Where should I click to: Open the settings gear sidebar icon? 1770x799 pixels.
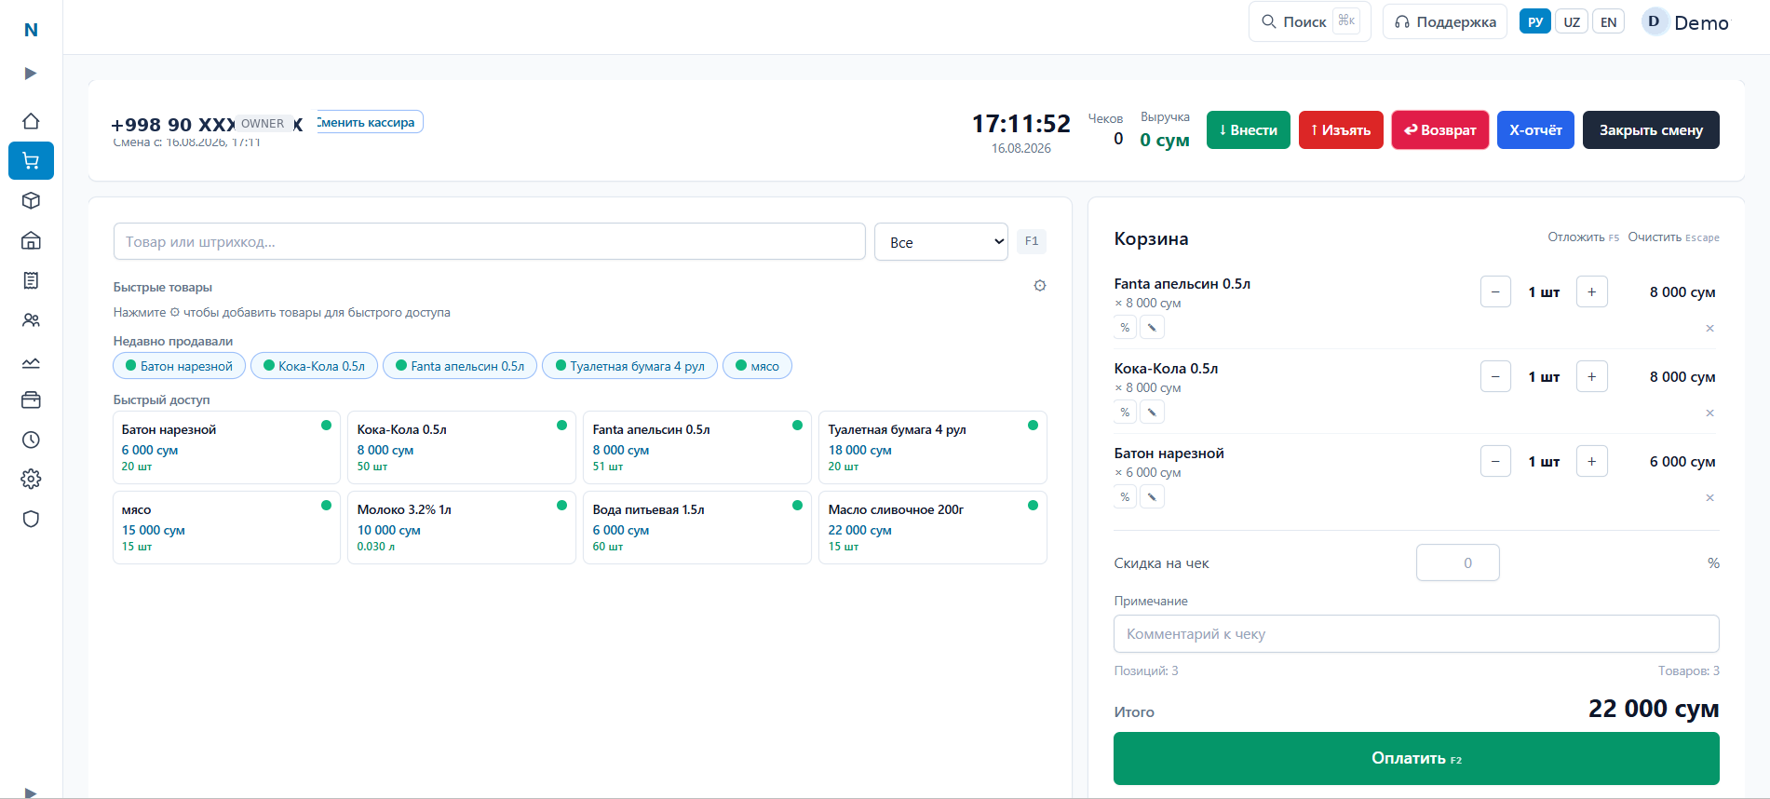(x=31, y=479)
